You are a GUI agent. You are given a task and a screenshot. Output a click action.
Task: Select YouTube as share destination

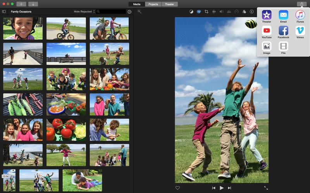coord(266,31)
